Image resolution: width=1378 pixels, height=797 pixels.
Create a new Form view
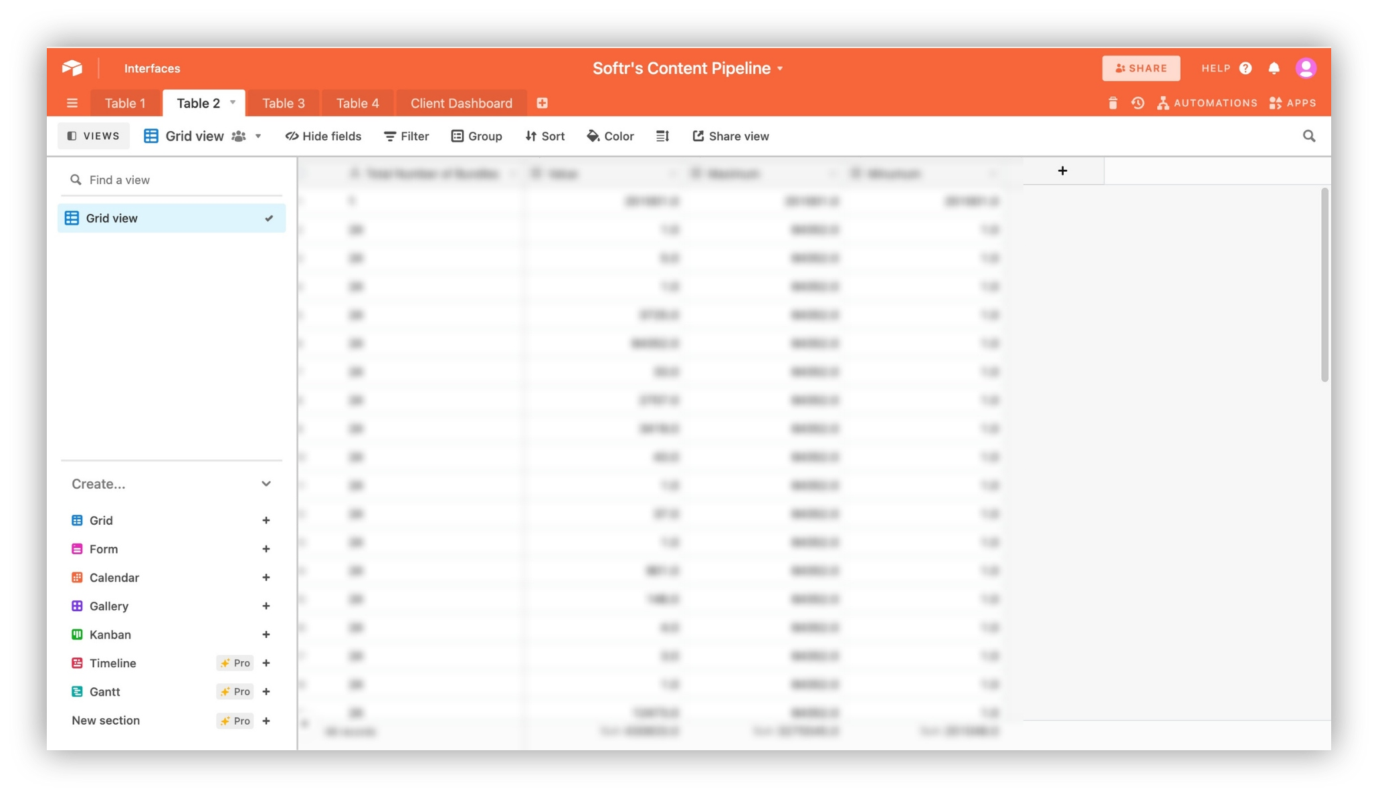click(x=266, y=549)
